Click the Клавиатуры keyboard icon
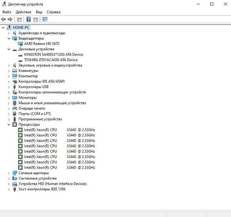 [x=15, y=71]
